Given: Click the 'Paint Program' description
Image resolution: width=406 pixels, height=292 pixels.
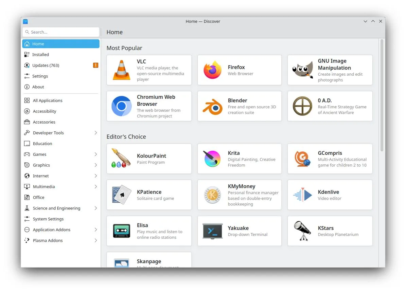Looking at the screenshot, I should tap(151, 162).
